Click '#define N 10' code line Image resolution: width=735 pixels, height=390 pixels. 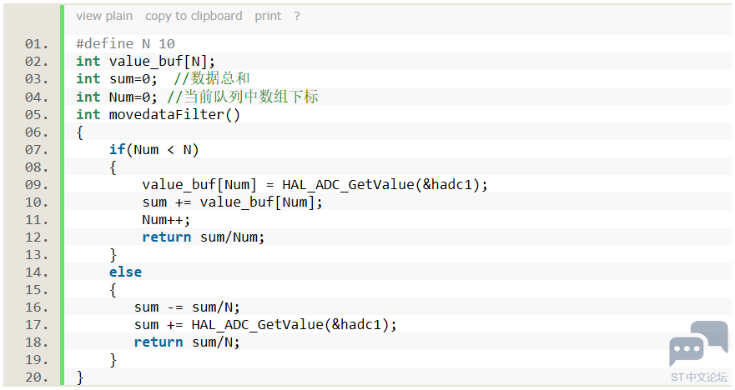(125, 44)
